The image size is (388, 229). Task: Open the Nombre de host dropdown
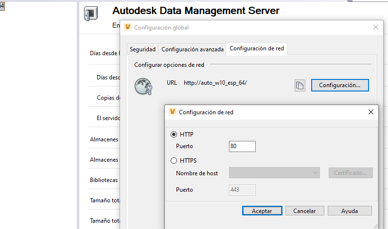click(x=274, y=173)
